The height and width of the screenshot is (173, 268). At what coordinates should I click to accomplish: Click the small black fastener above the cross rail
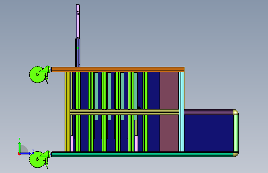click(139, 108)
